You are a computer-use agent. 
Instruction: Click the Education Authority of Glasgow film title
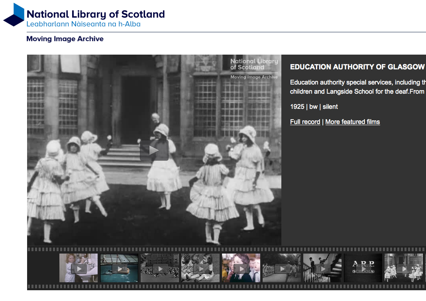tap(357, 67)
